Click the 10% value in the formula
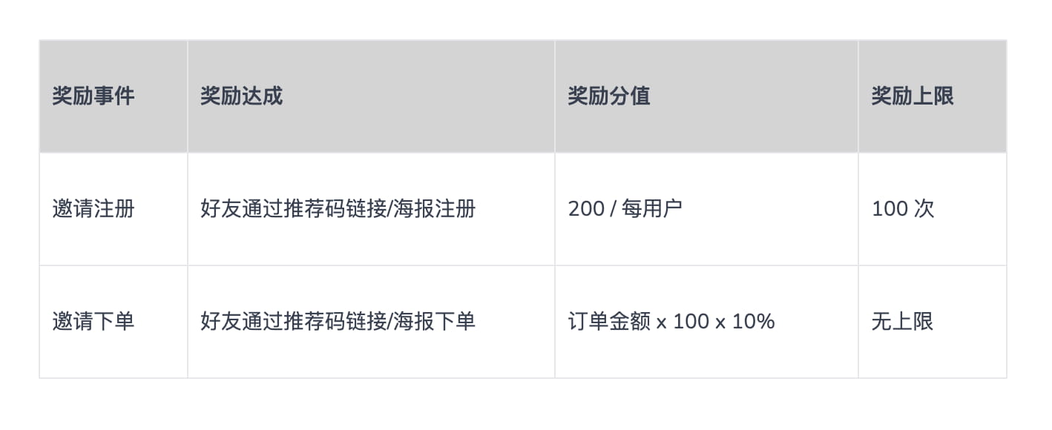 [x=754, y=322]
